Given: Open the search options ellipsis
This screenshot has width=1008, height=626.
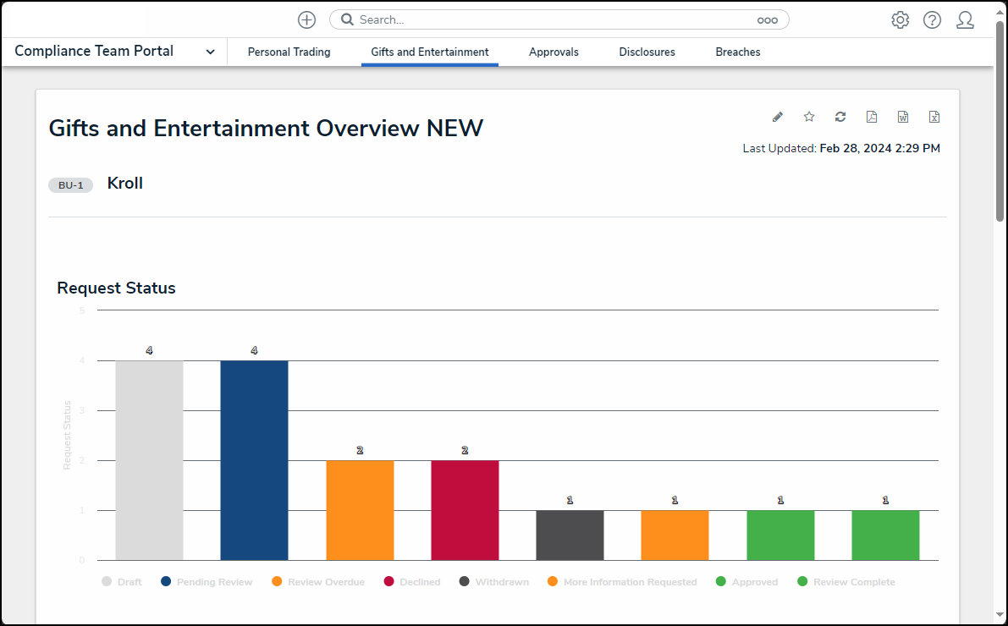Looking at the screenshot, I should 767,20.
